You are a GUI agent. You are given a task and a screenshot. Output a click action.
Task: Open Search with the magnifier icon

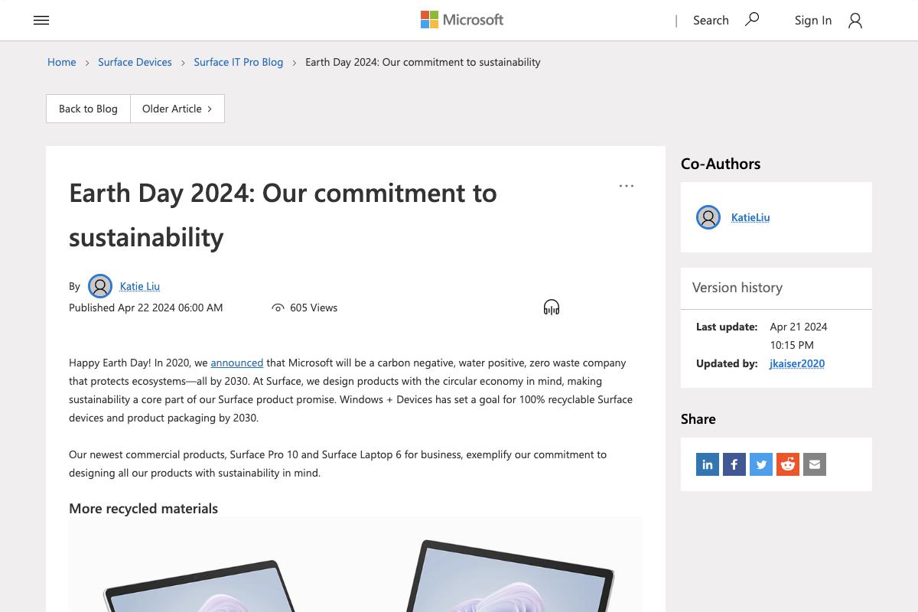point(752,19)
